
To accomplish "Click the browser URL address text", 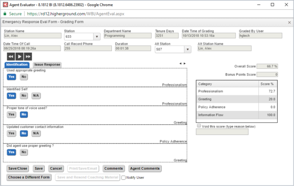I will pos(76,14).
